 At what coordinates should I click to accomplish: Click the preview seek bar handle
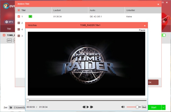click(28, 101)
